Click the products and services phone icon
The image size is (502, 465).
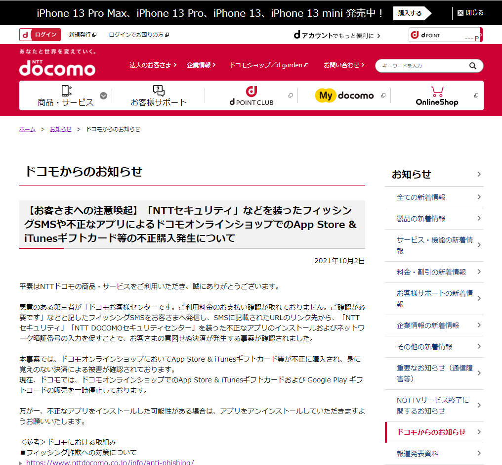coord(66,91)
